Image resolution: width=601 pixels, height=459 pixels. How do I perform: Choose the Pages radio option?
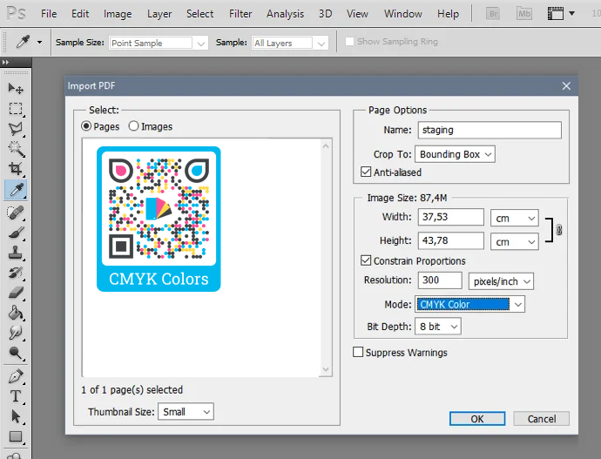point(86,126)
